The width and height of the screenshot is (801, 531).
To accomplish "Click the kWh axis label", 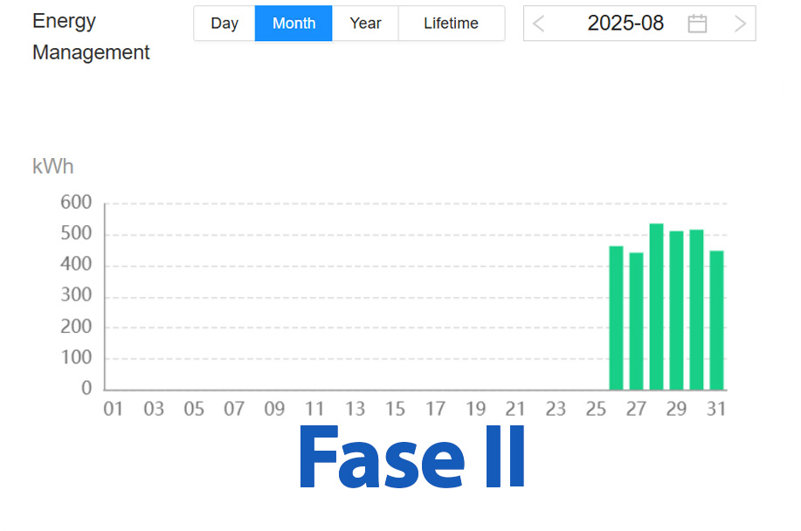I will pyautogui.click(x=52, y=166).
